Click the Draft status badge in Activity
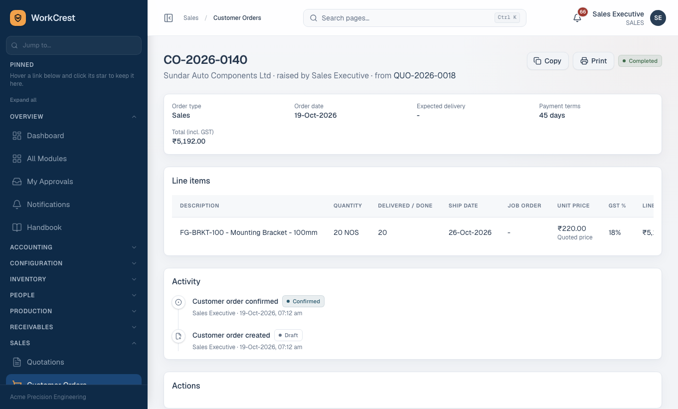The height and width of the screenshot is (409, 678). pos(288,335)
